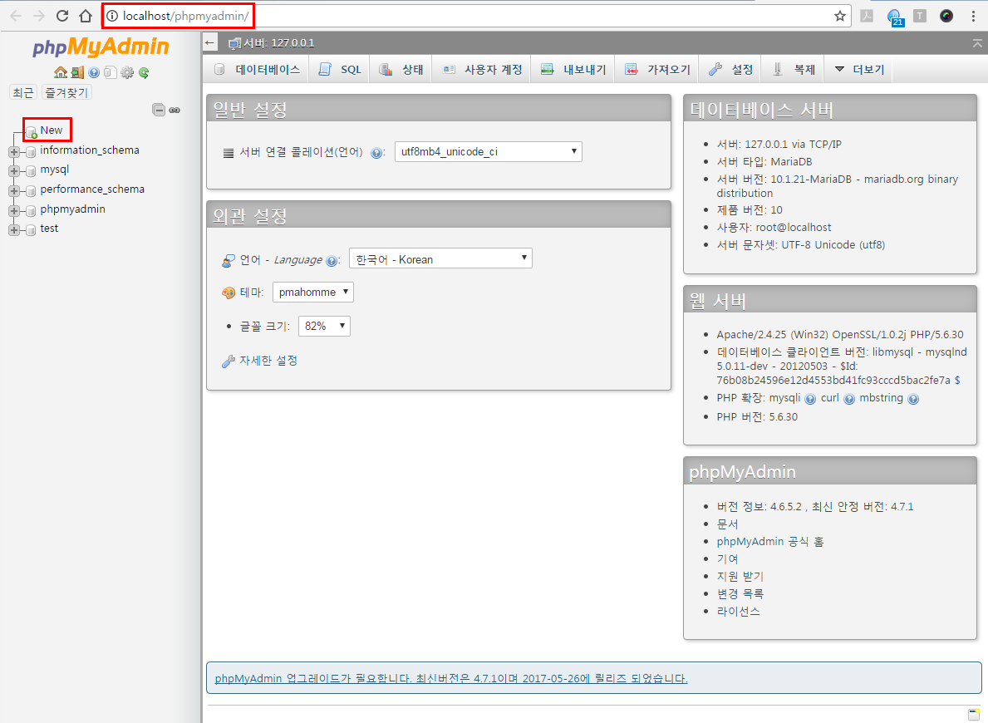This screenshot has height=723, width=988.
Task: Open Chrome three-dot menu
Action: tap(973, 17)
